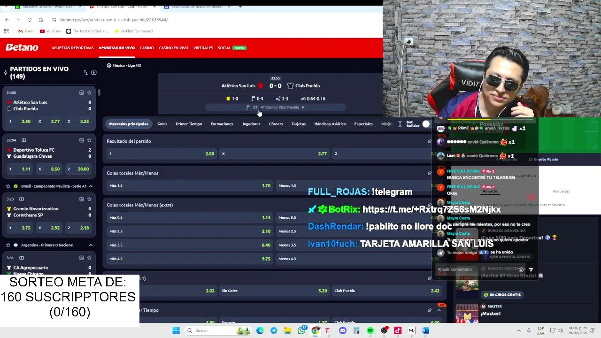
Task: Expand the 4º Córner Club Puebla event timeline
Action: pos(275,108)
